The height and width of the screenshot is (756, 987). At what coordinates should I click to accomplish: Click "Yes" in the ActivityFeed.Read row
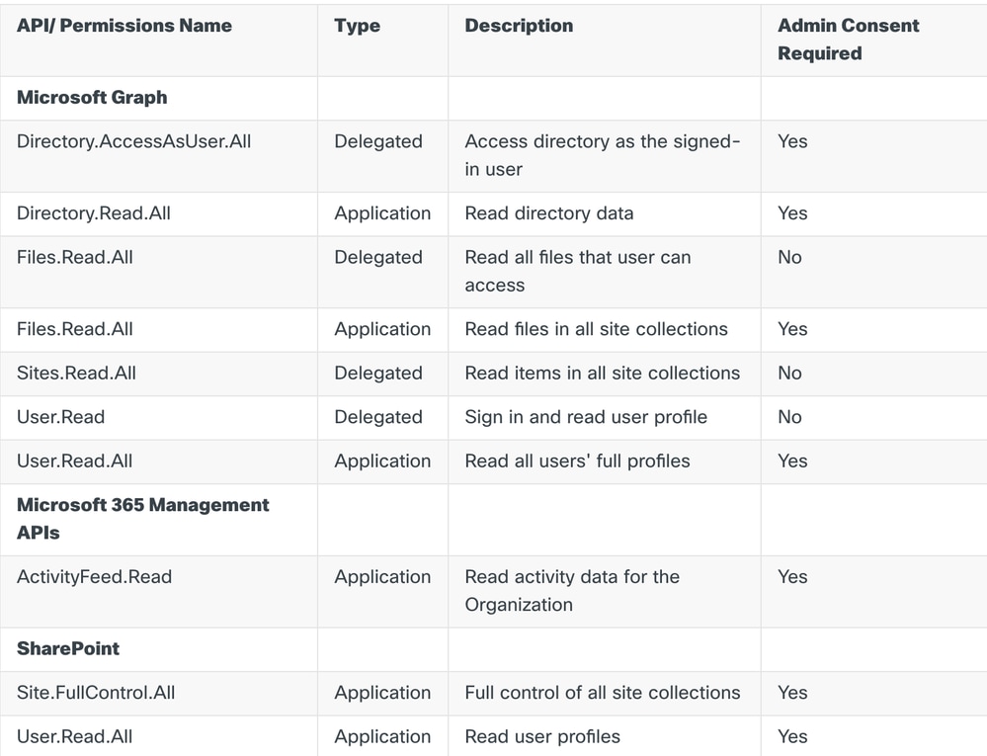tap(792, 577)
